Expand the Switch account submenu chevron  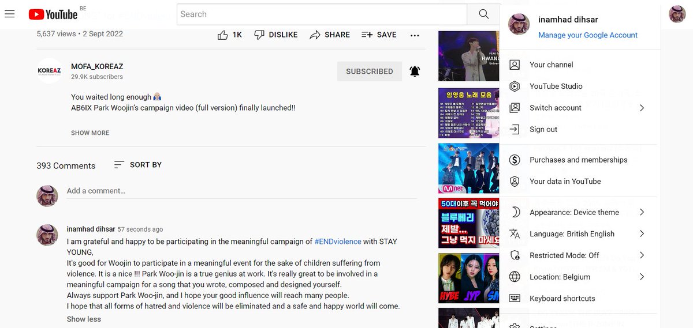[x=642, y=108]
